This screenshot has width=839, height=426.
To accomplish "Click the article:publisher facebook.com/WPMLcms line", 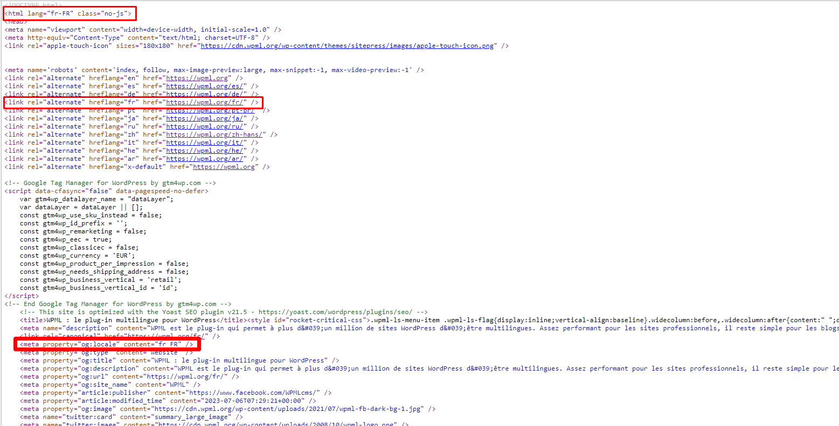I will (176, 393).
